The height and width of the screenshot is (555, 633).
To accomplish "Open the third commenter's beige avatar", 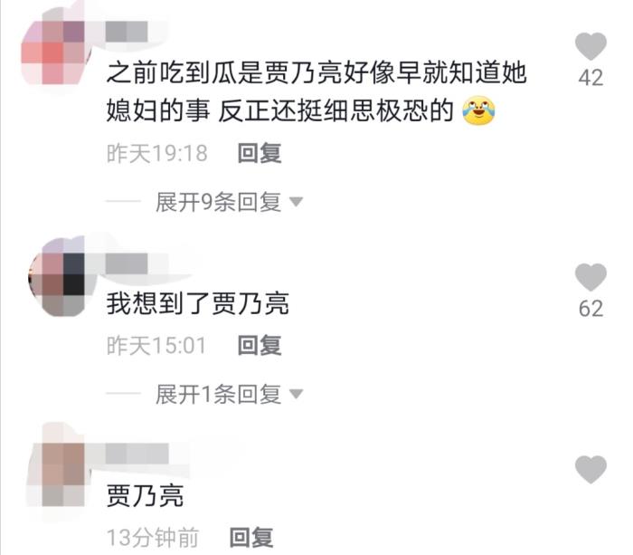I will [x=56, y=474].
